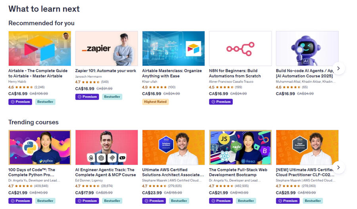This screenshot has width=357, height=209.
Task: Click Premium badge under N8N for Beginners
Action: click(221, 102)
